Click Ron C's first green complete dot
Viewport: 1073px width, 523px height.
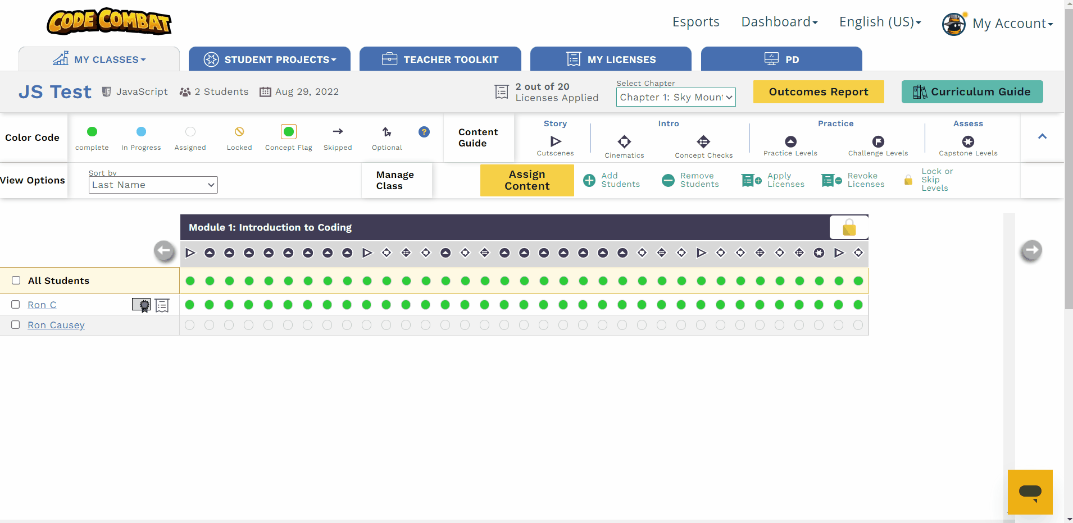point(190,305)
